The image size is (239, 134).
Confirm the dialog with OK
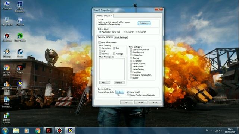[127, 102]
